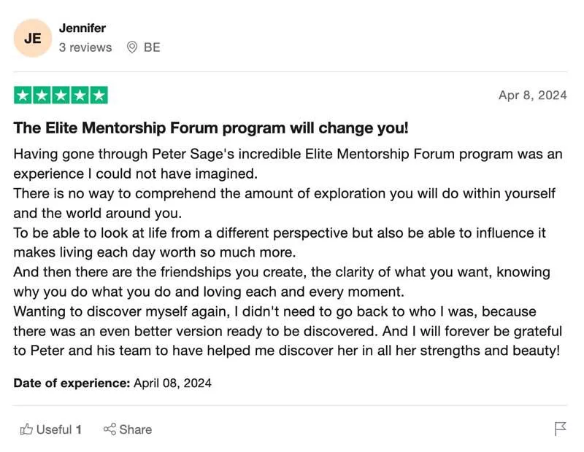Open the 3 reviews link
This screenshot has height=452, width=584.
[85, 47]
